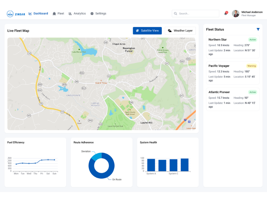
Task: Click Atlantic Pioneer's Active status badge
Action: (x=253, y=92)
